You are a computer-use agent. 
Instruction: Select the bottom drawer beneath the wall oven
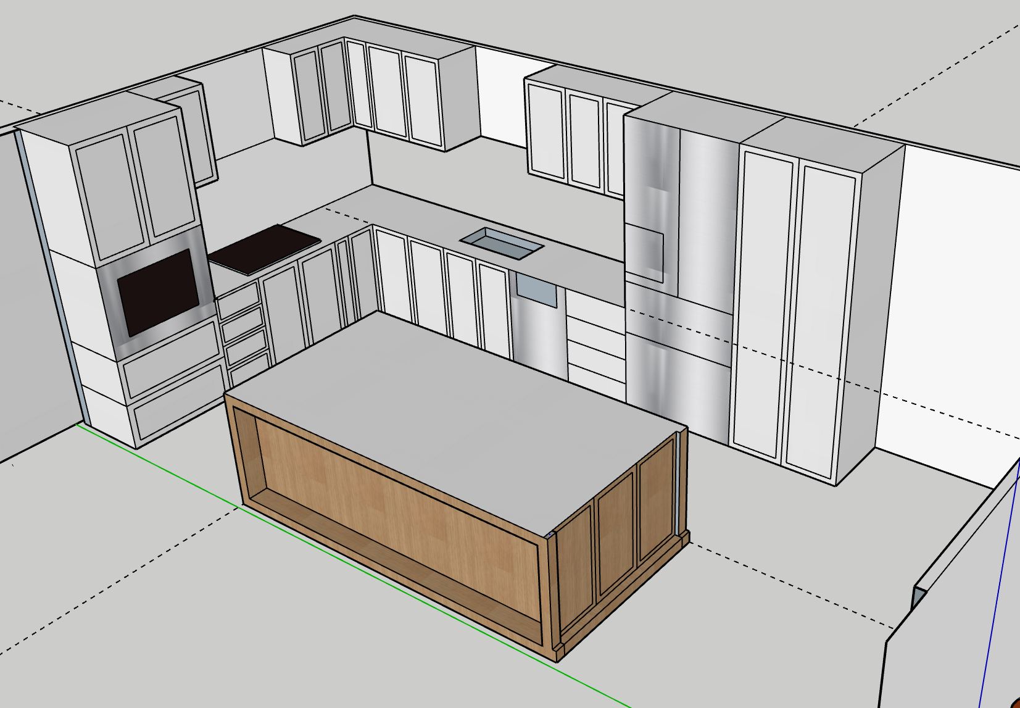tap(179, 410)
